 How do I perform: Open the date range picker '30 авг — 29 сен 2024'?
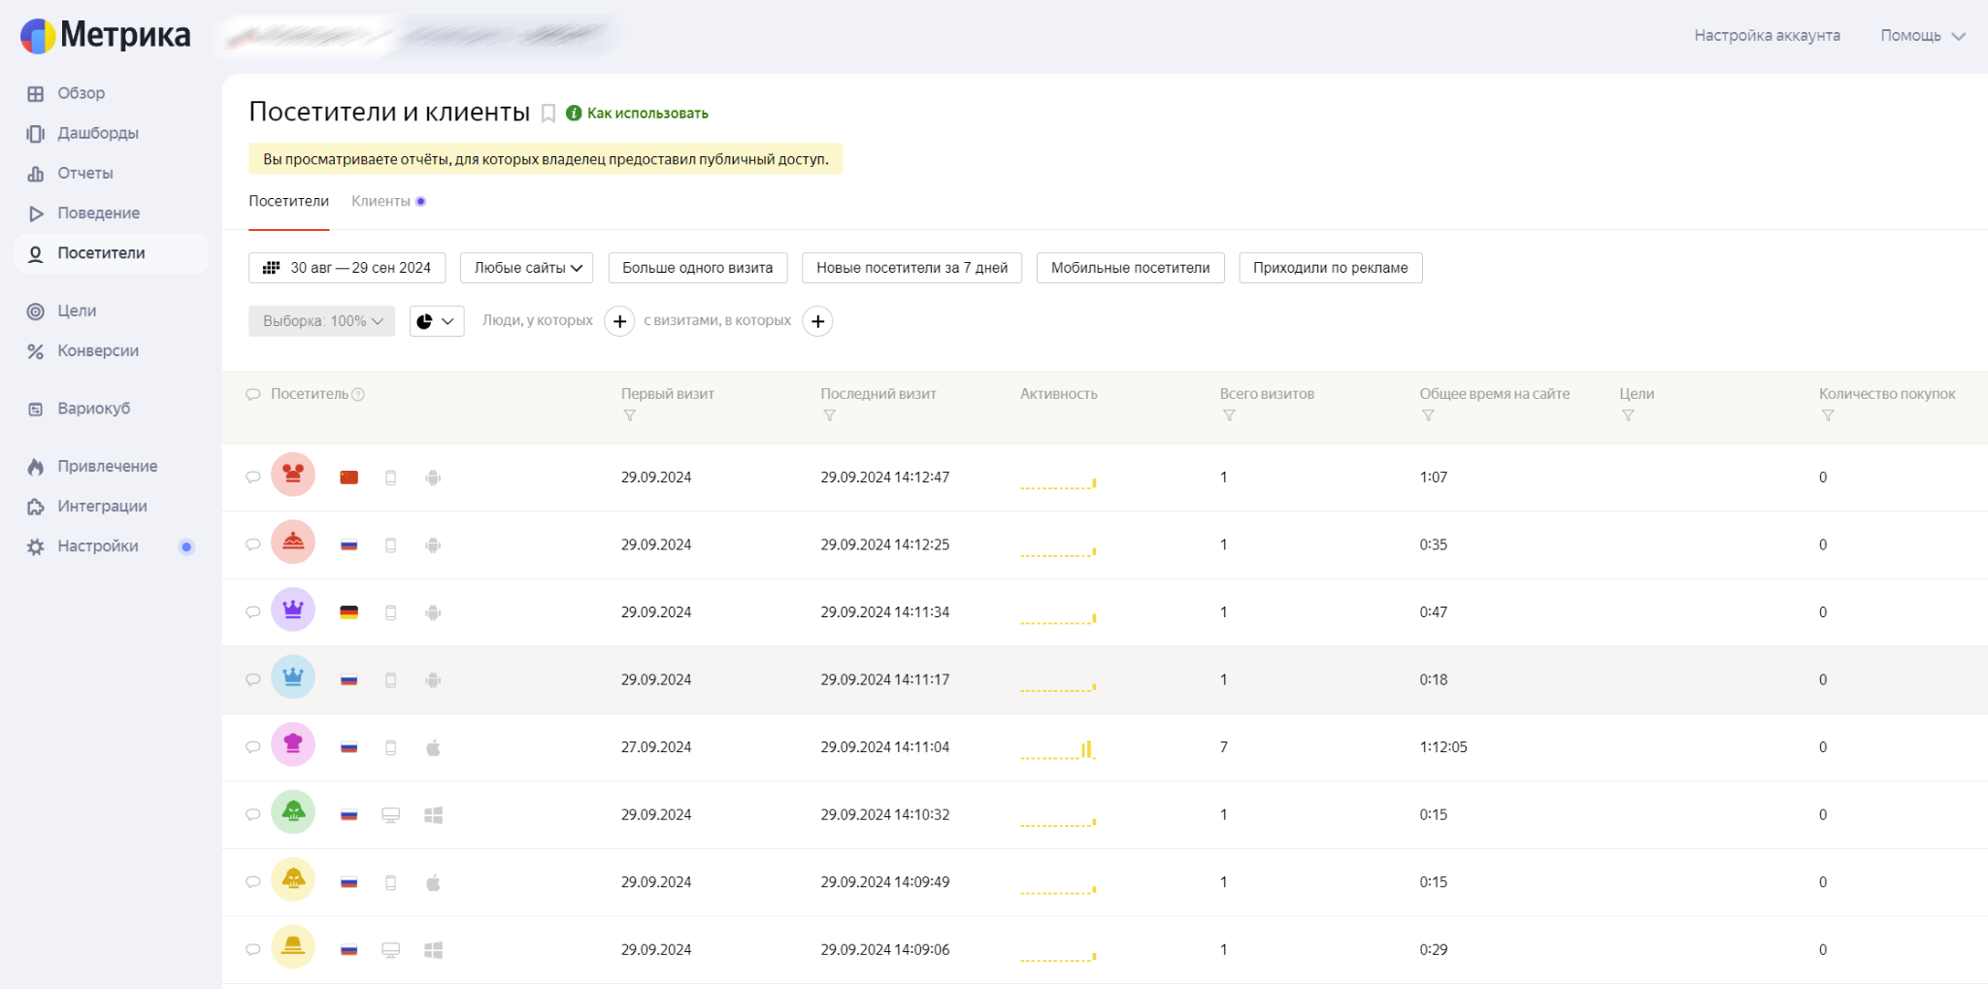click(x=348, y=268)
